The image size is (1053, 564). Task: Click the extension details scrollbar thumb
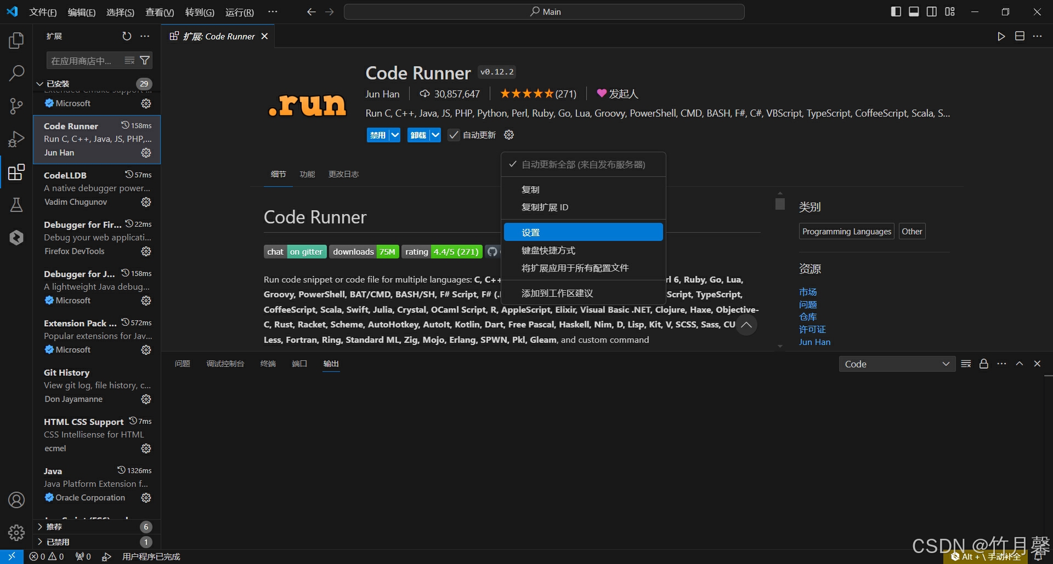click(780, 204)
